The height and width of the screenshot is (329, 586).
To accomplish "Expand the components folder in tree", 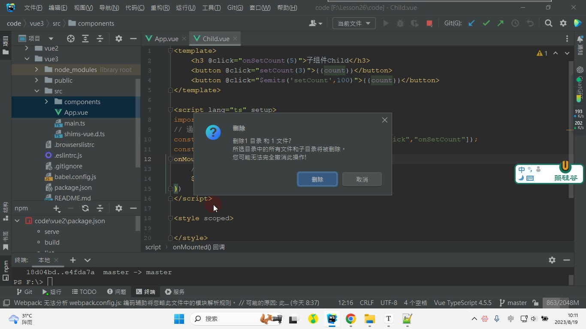I will click(x=46, y=102).
